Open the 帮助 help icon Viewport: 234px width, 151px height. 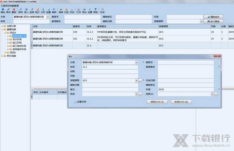pos(96,11)
